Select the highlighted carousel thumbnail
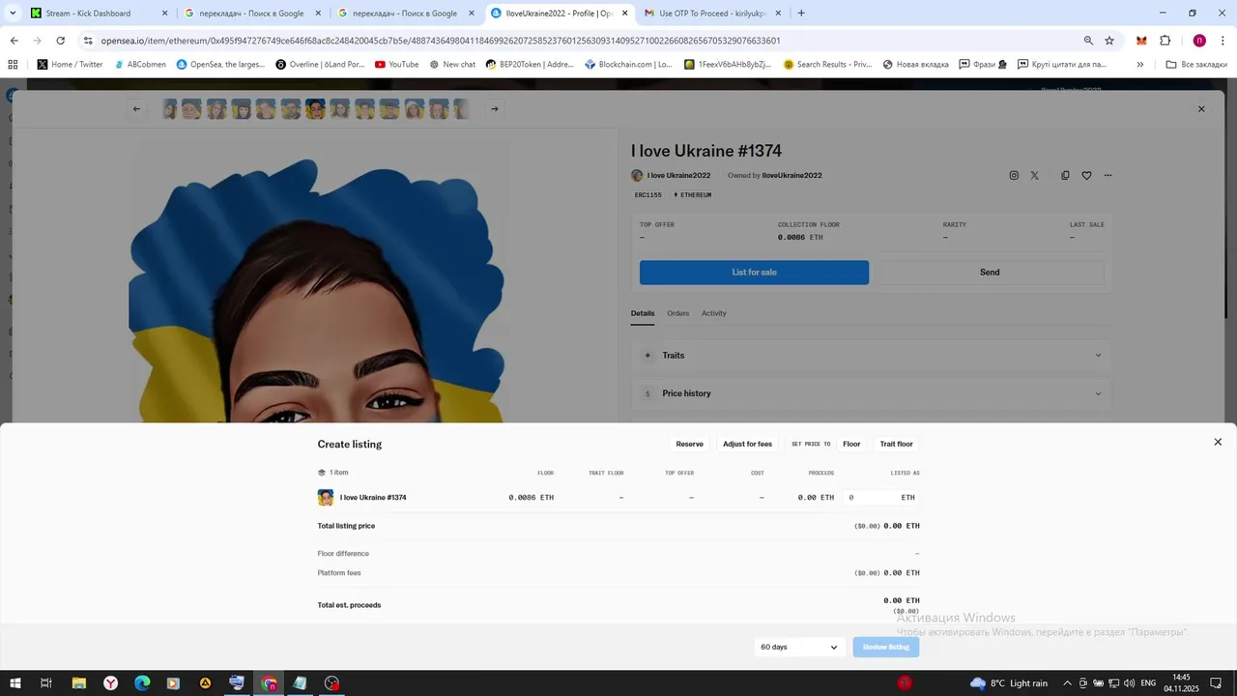Screen dimensions: 1237x696 [x=315, y=109]
